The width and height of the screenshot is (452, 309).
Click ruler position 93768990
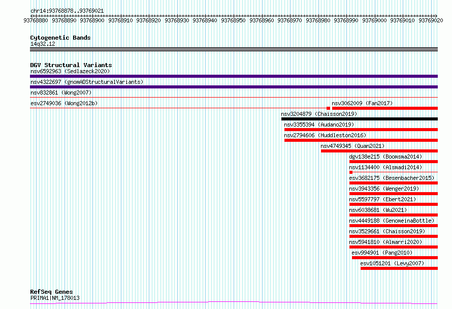tap(346, 20)
